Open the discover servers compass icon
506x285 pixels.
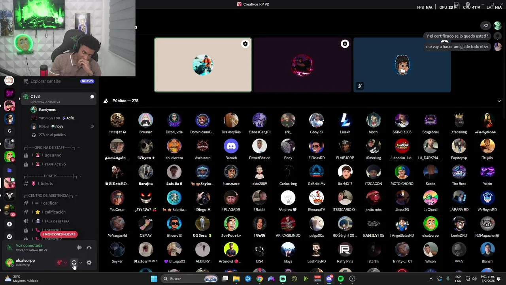tap(9, 237)
